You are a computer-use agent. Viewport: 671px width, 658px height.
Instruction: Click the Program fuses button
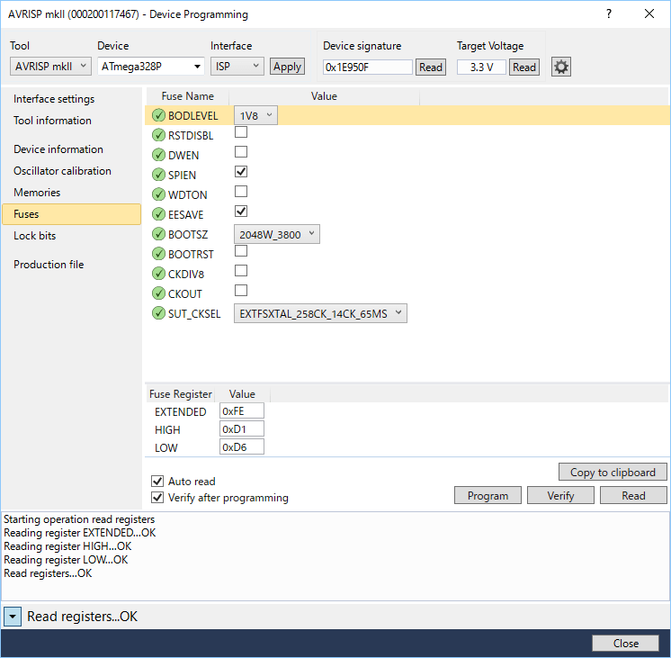488,496
